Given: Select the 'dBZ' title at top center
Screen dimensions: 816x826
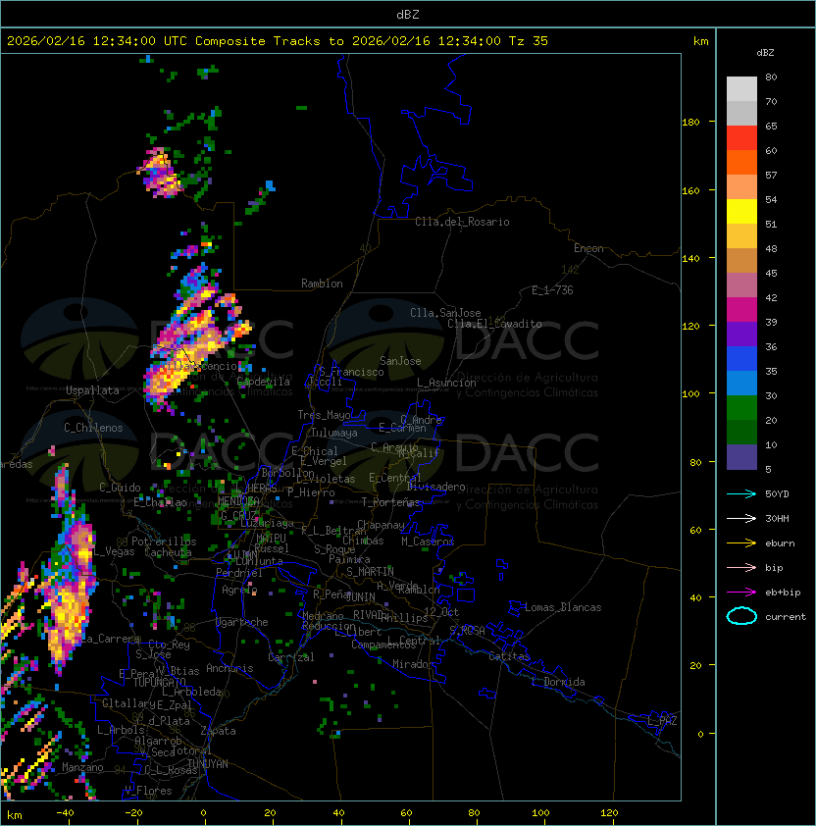Looking at the screenshot, I should click(x=408, y=14).
